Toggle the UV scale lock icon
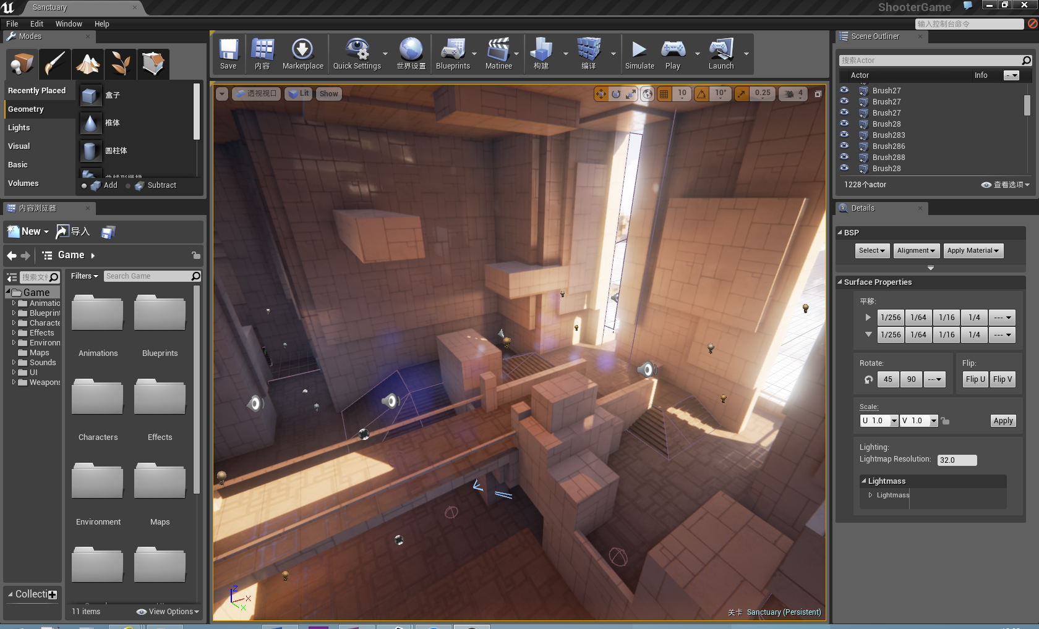1039x629 pixels. click(945, 421)
